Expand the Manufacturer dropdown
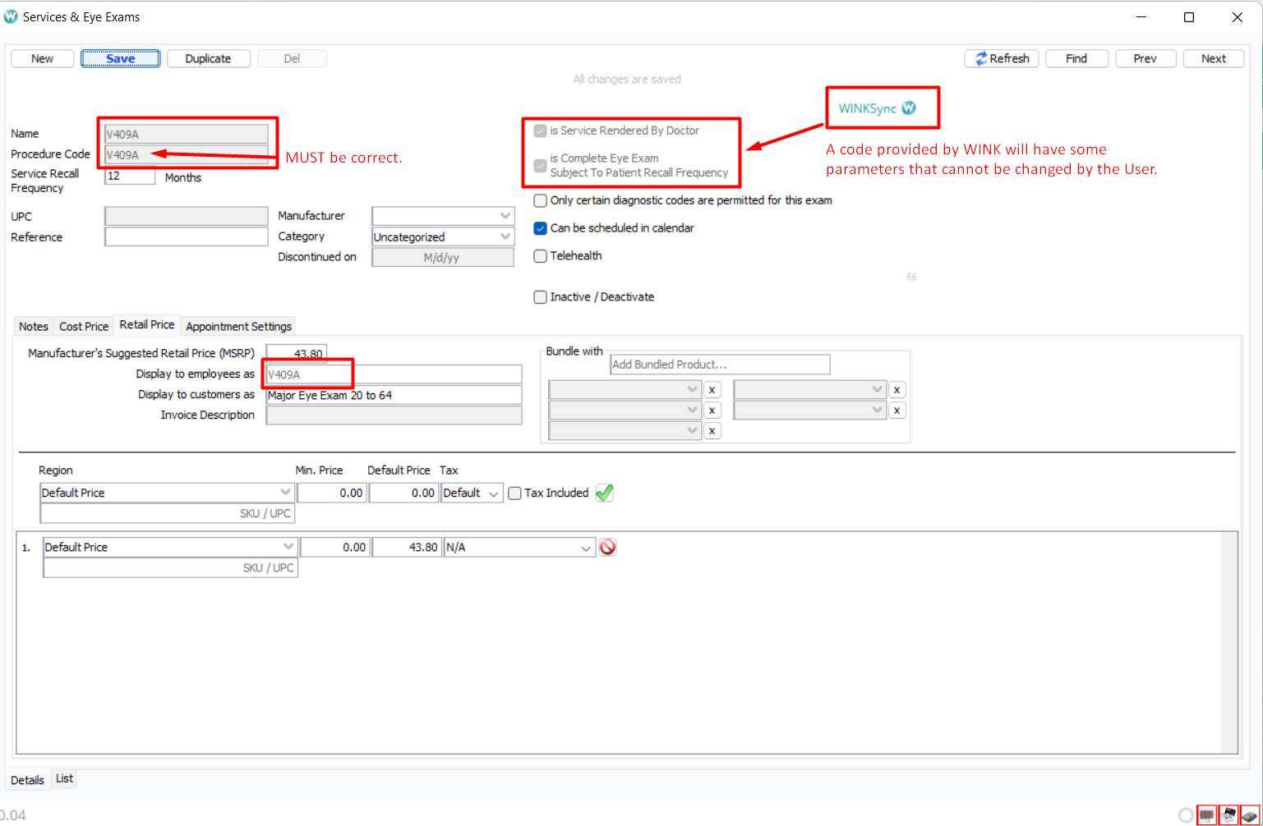Viewport: 1263px width, 826px height. click(x=443, y=216)
